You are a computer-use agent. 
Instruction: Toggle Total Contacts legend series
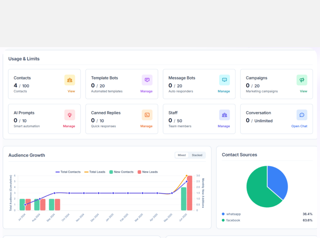[68, 172]
